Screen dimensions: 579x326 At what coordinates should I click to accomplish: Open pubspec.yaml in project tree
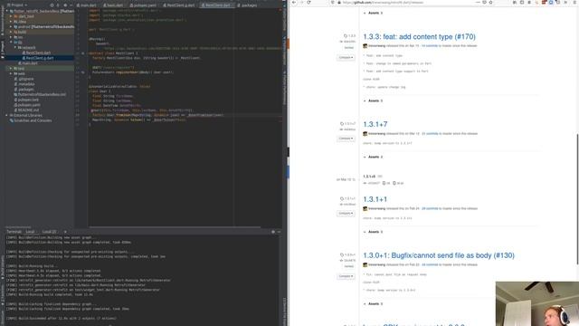(28, 105)
